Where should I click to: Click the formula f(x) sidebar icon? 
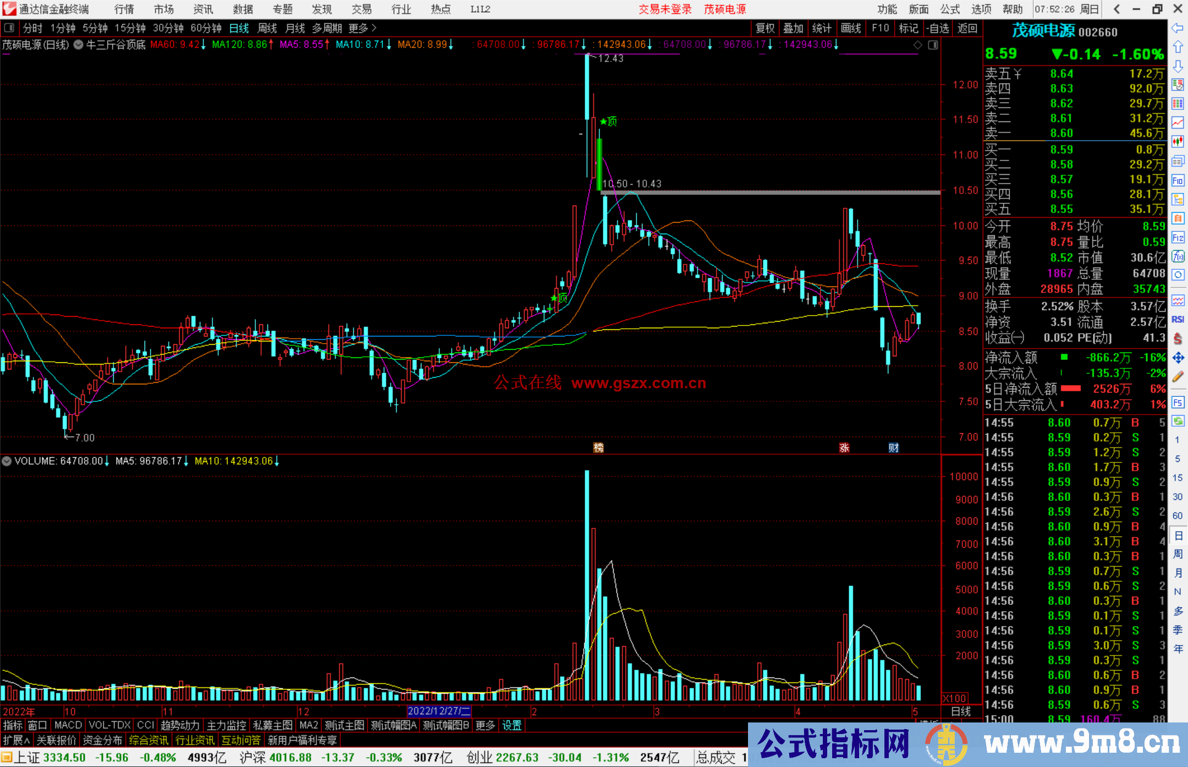1178,256
